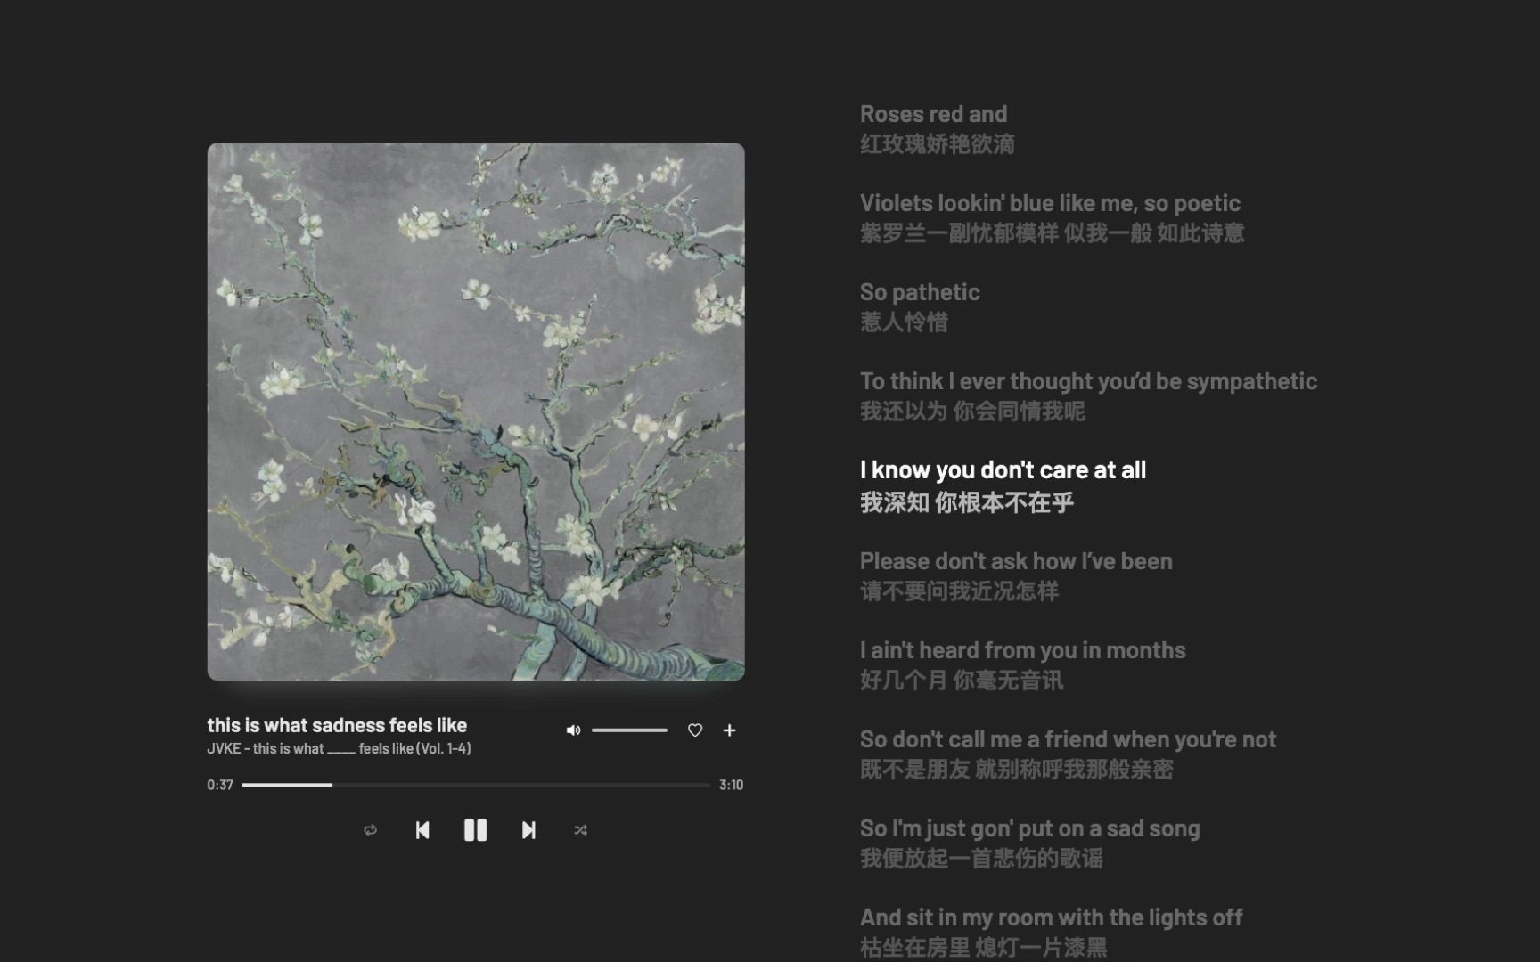Image resolution: width=1540 pixels, height=962 pixels.
Task: Jump to lyric 'I ain't heard from you in months'
Action: point(1022,650)
